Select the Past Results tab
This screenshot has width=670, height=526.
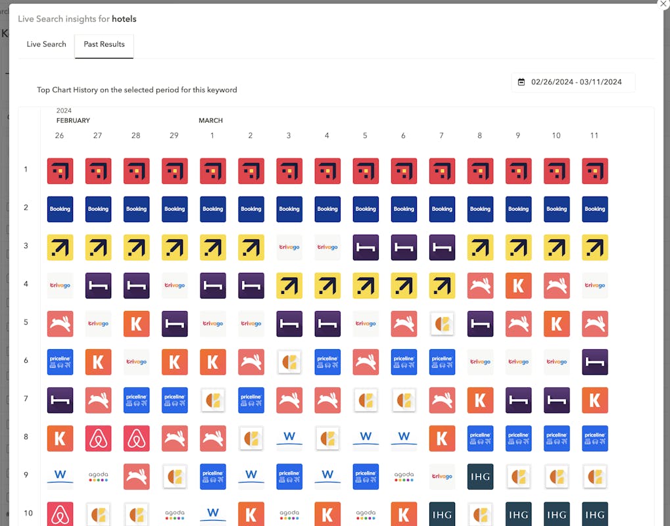click(104, 45)
